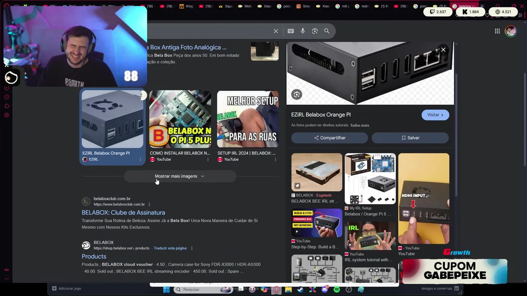Screen dimensions: 527x296
Task: Open Lens search on the preview image
Action: (x=296, y=95)
